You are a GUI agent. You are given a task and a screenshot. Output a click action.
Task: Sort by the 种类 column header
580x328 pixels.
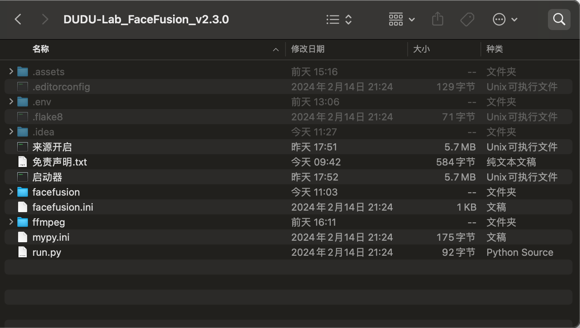494,49
